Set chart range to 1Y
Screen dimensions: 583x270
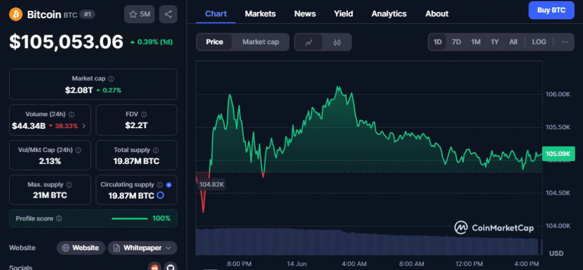pos(495,42)
